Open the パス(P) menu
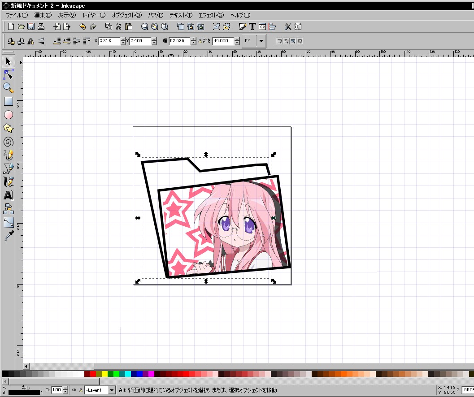This screenshot has width=474, height=397. tap(155, 15)
